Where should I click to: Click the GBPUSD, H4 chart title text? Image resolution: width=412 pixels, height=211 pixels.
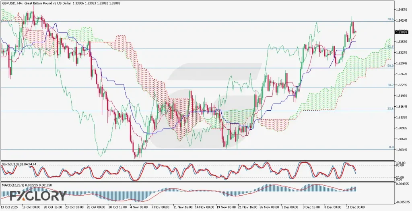61,3
